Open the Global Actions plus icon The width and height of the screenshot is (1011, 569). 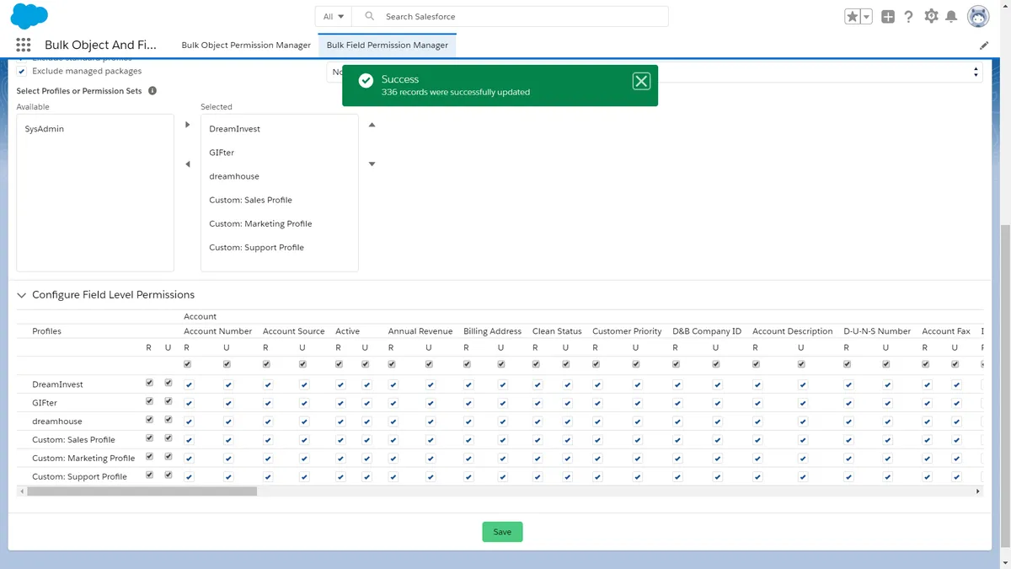pos(888,16)
